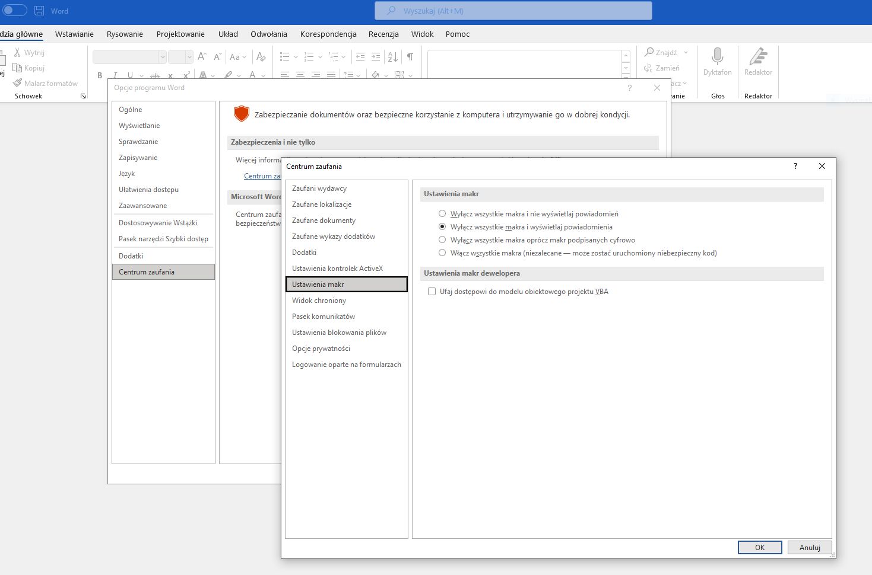Open the font name dropdown
Screen dimensions: 872x575
coord(162,57)
